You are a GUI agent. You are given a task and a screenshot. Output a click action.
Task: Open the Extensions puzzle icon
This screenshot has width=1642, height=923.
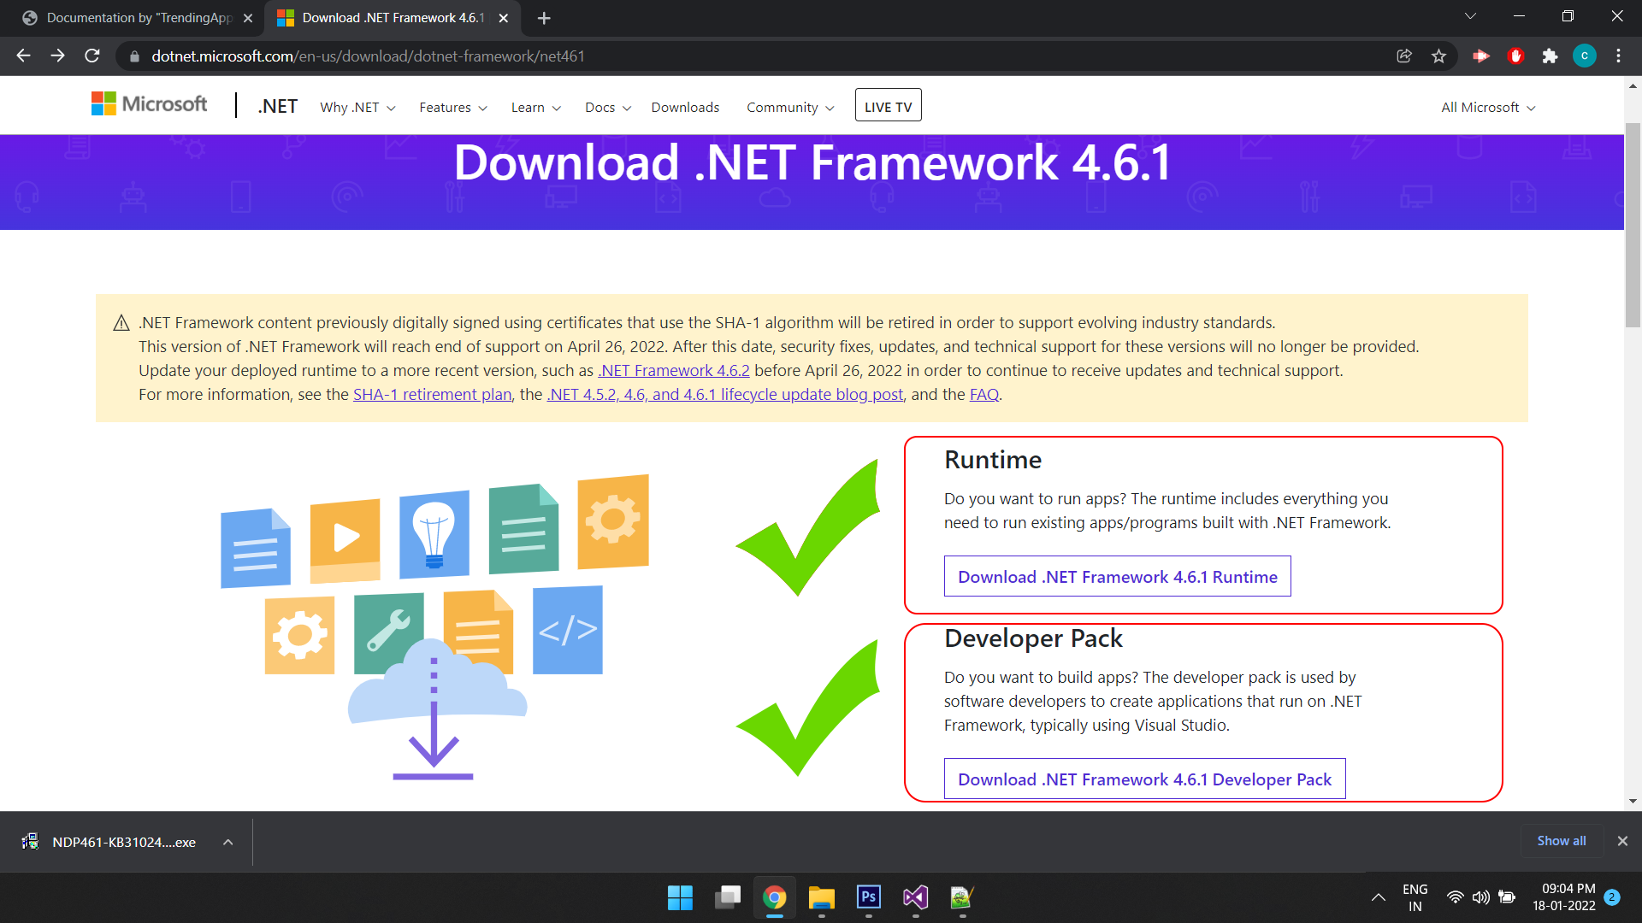coord(1550,56)
